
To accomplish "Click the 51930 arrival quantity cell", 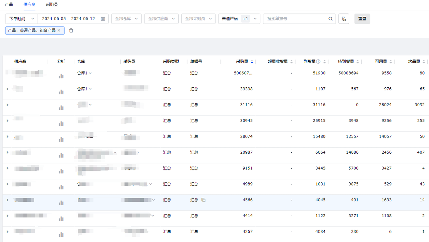I will [319, 73].
